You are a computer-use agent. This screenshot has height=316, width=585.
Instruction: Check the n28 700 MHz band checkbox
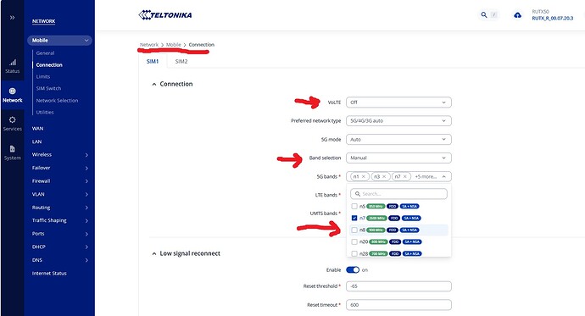tap(354, 253)
